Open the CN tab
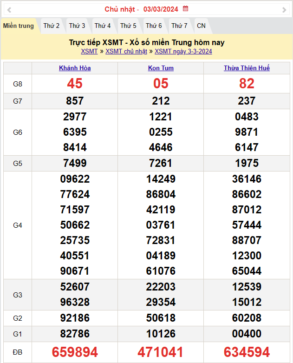The height and width of the screenshot is (363, 293). (x=201, y=26)
